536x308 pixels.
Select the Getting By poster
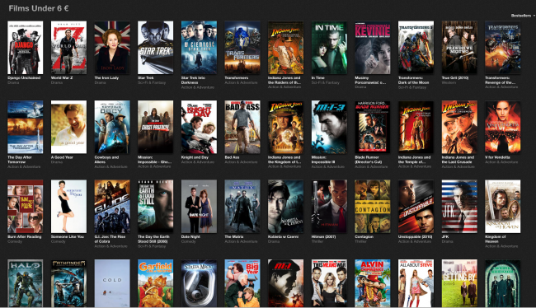click(459, 283)
